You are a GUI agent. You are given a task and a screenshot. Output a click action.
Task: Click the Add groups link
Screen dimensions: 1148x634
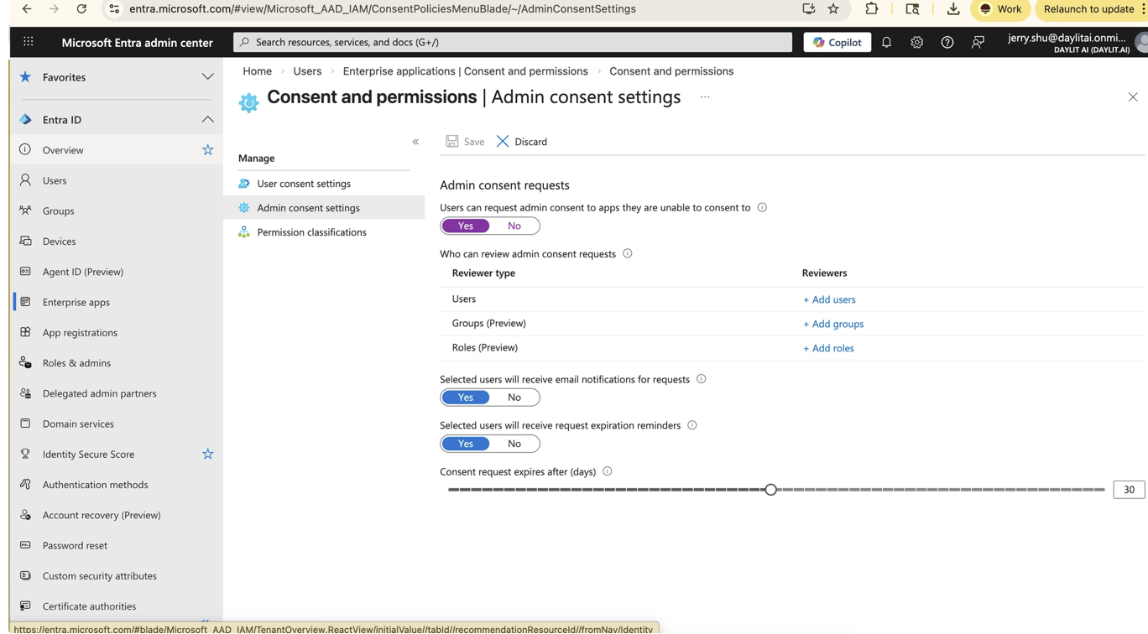[833, 324]
